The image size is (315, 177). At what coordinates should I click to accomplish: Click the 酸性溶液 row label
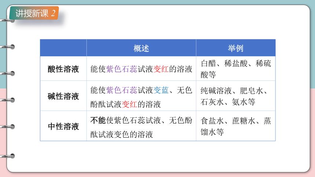pyautogui.click(x=63, y=69)
